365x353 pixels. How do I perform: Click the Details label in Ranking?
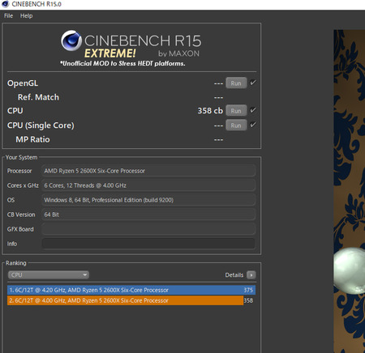coord(234,275)
